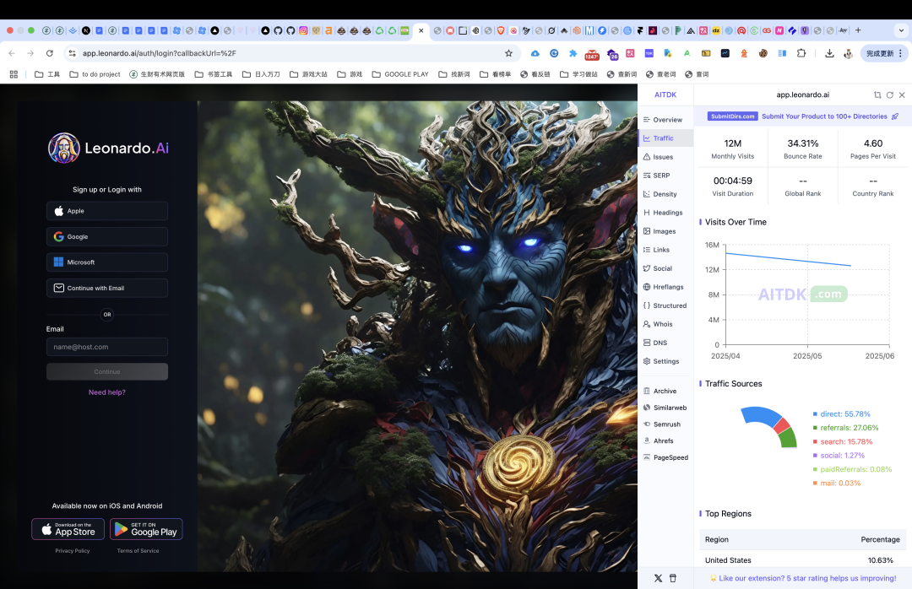
Task: Open the 游戏大站 bookmarks folder
Action: point(308,74)
